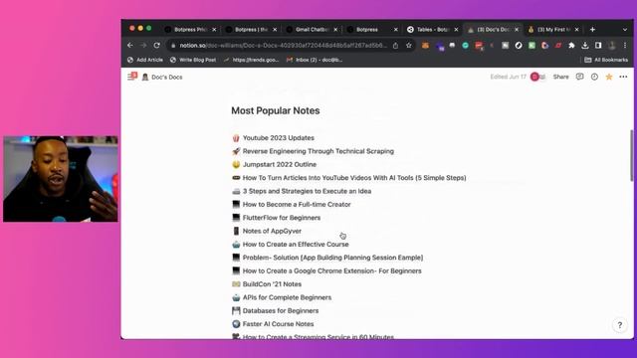Open Problem- Solution App Building note
The width and height of the screenshot is (637, 358).
tap(332, 258)
